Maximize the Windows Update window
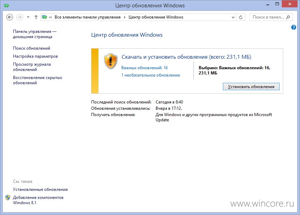 point(277,4)
